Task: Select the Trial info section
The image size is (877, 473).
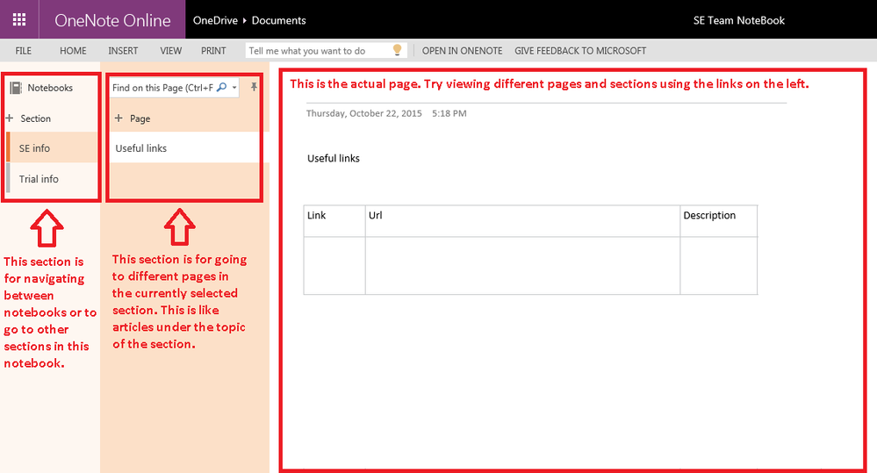Action: (x=52, y=178)
